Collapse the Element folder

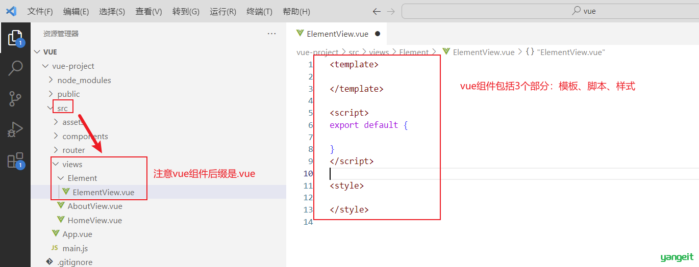61,178
